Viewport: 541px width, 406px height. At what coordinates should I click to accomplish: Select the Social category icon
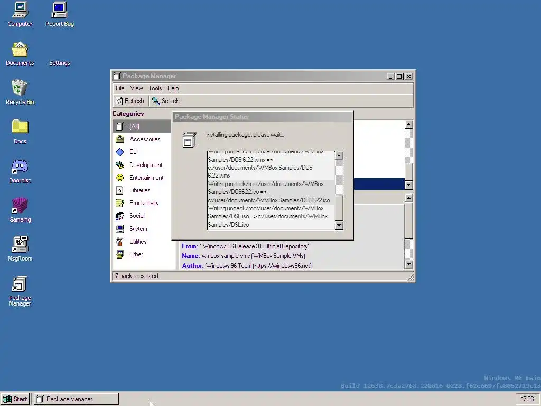(x=120, y=216)
